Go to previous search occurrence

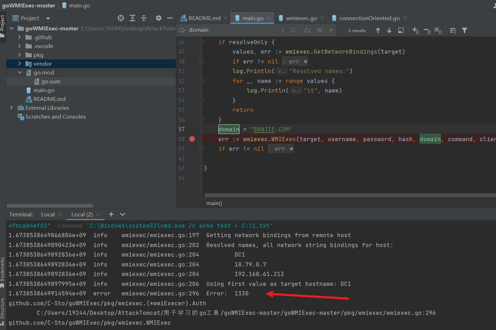point(378,30)
